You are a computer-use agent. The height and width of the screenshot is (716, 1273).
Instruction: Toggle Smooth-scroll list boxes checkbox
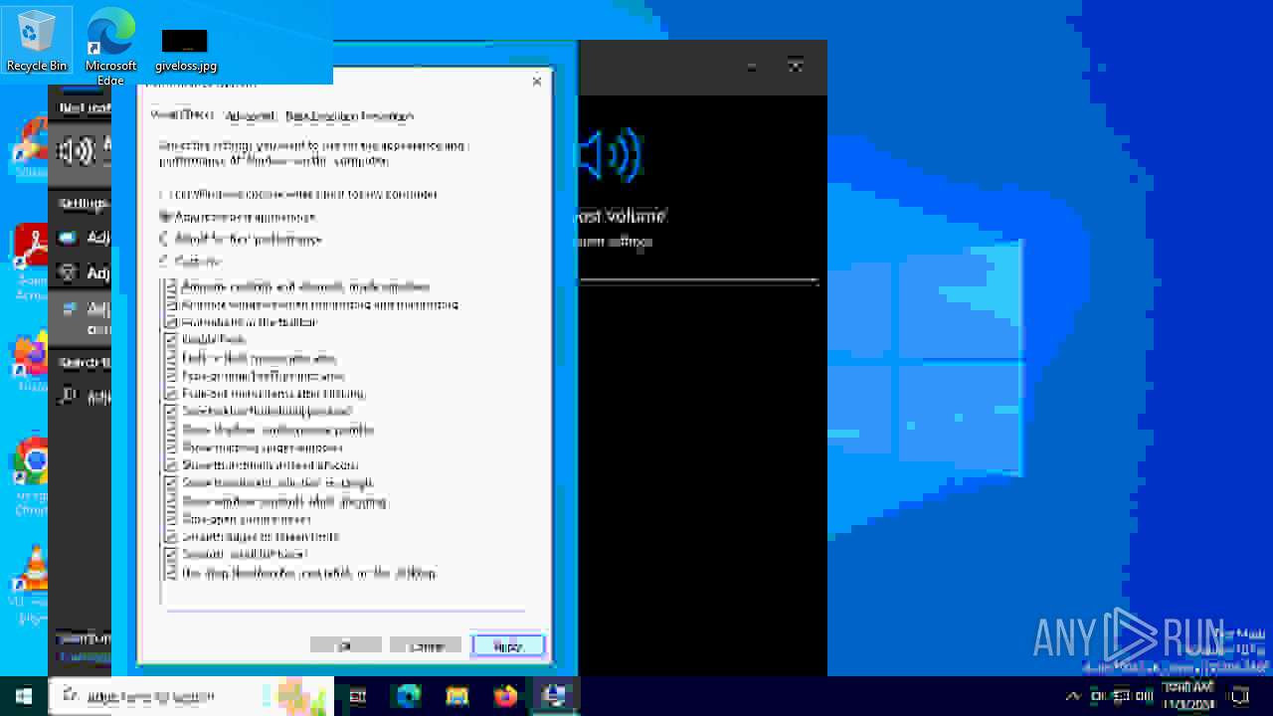pos(171,554)
